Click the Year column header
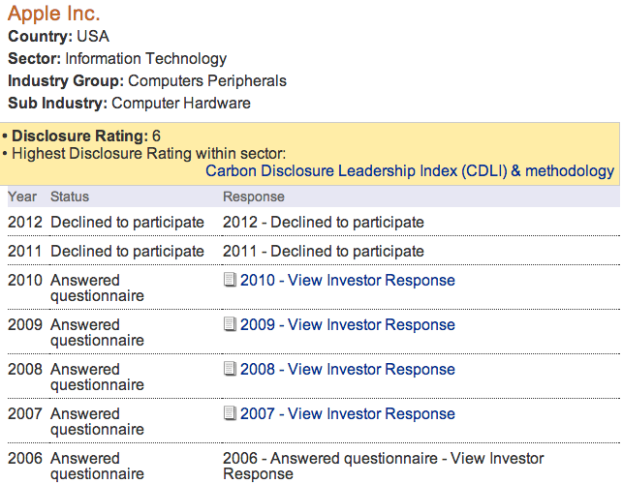The width and height of the screenshot is (623, 484). [x=23, y=197]
